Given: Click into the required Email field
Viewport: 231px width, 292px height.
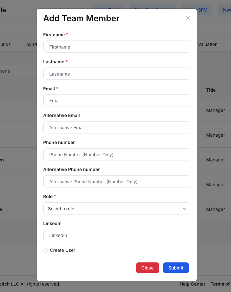Looking at the screenshot, I should (x=116, y=101).
